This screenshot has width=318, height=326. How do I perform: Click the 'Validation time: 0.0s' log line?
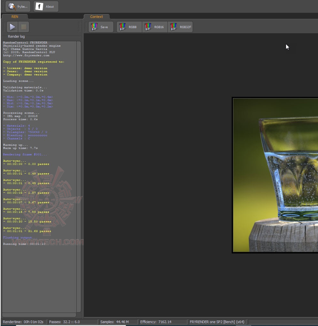point(23,91)
